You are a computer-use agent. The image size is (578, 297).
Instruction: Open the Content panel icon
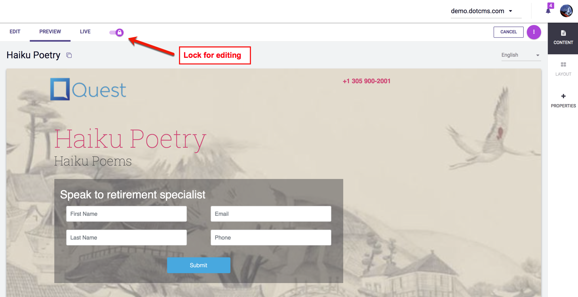[x=563, y=33]
